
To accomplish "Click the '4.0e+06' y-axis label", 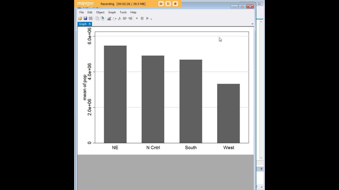I will coord(90,72).
